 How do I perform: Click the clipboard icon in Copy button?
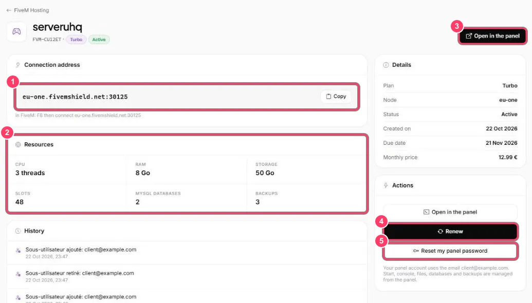click(328, 97)
